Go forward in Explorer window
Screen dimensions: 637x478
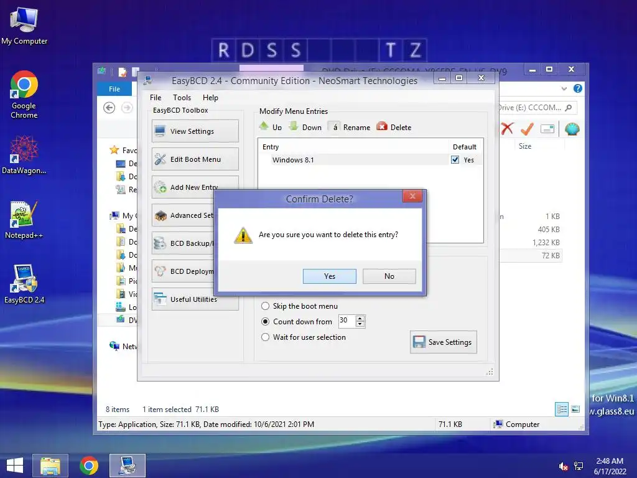pyautogui.click(x=127, y=108)
